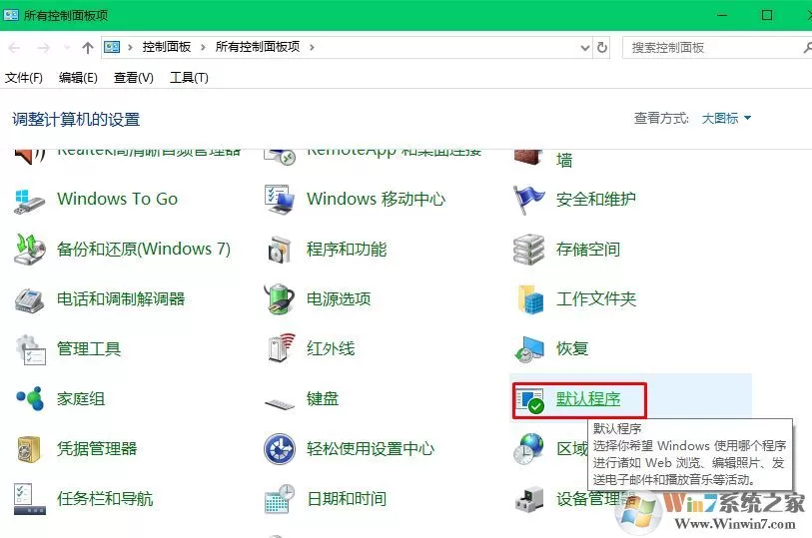This screenshot has height=538, width=812.
Task: Open the 工具(T) menu
Action: point(189,78)
